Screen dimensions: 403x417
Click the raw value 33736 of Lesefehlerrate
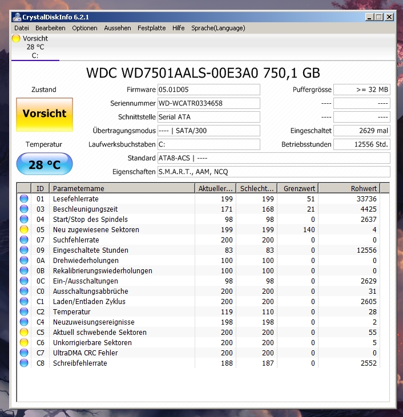pos(366,199)
